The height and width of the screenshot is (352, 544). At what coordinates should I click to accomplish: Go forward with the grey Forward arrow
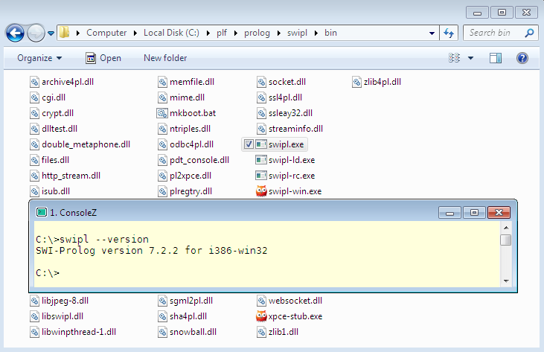coord(36,33)
